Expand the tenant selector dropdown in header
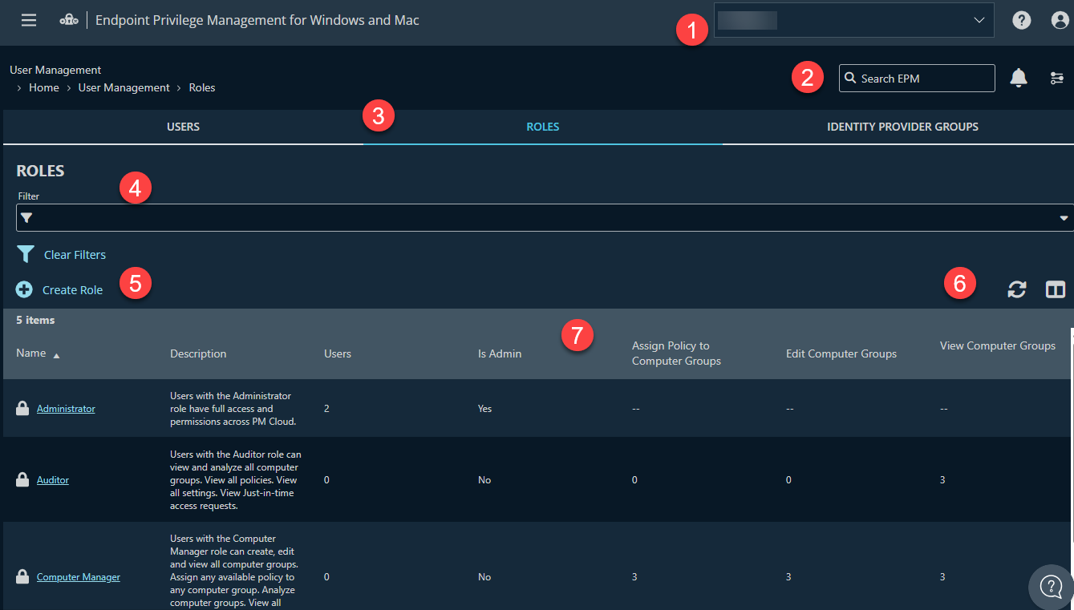 click(x=979, y=20)
